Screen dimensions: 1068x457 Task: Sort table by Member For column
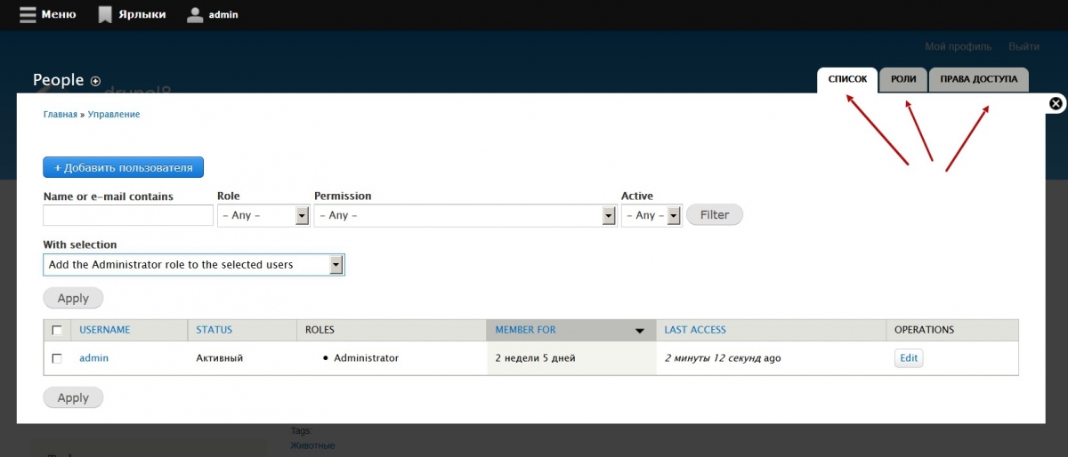[525, 330]
